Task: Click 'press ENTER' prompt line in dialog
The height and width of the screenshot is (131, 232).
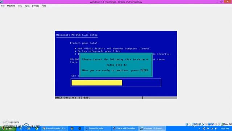Action: click(x=115, y=70)
